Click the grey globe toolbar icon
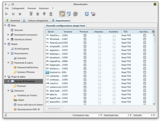Viewport: 161px width, 122px height. tap(75, 14)
